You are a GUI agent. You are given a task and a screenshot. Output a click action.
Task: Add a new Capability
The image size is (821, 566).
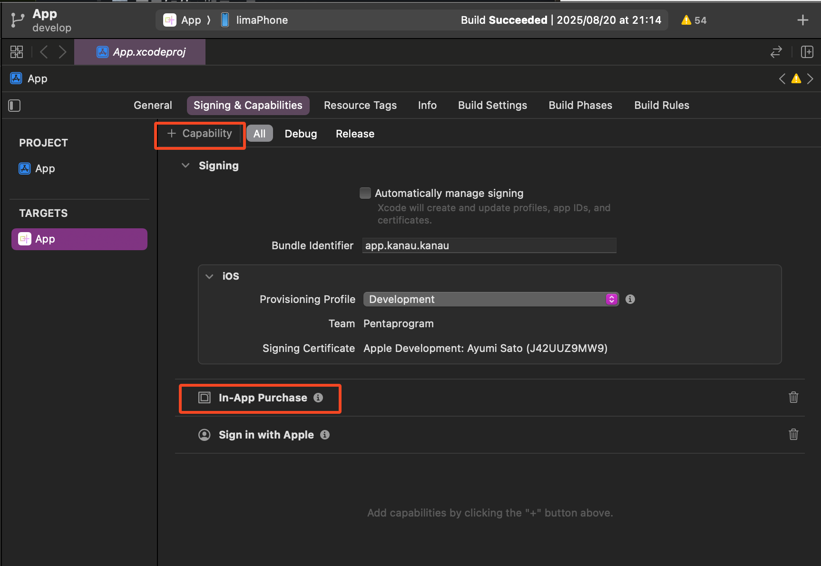200,134
